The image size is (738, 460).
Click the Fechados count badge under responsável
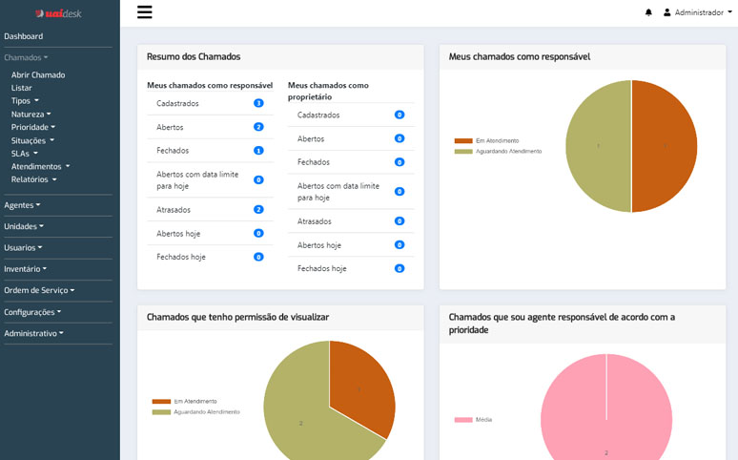pyautogui.click(x=258, y=151)
